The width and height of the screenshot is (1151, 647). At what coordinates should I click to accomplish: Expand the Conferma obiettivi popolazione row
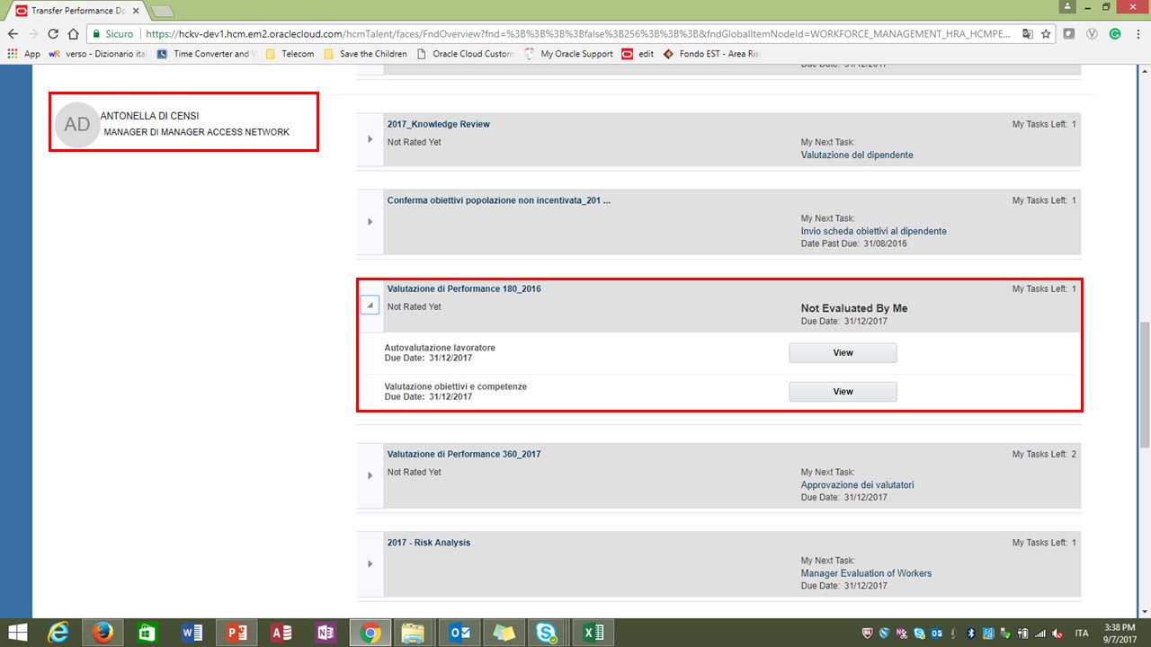(x=370, y=222)
